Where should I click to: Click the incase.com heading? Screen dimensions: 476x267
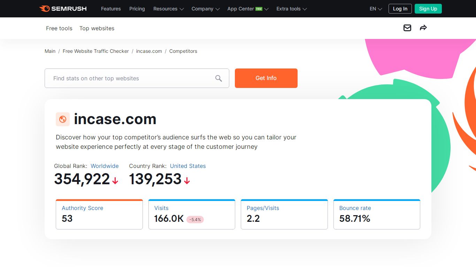[115, 119]
